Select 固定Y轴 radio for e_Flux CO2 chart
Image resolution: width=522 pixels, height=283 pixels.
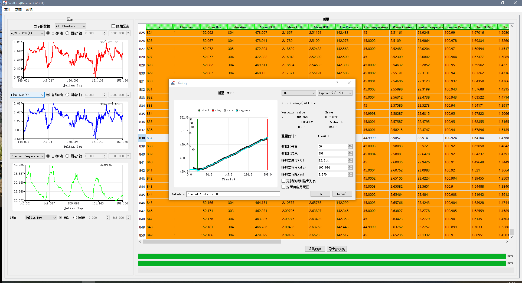point(67,33)
